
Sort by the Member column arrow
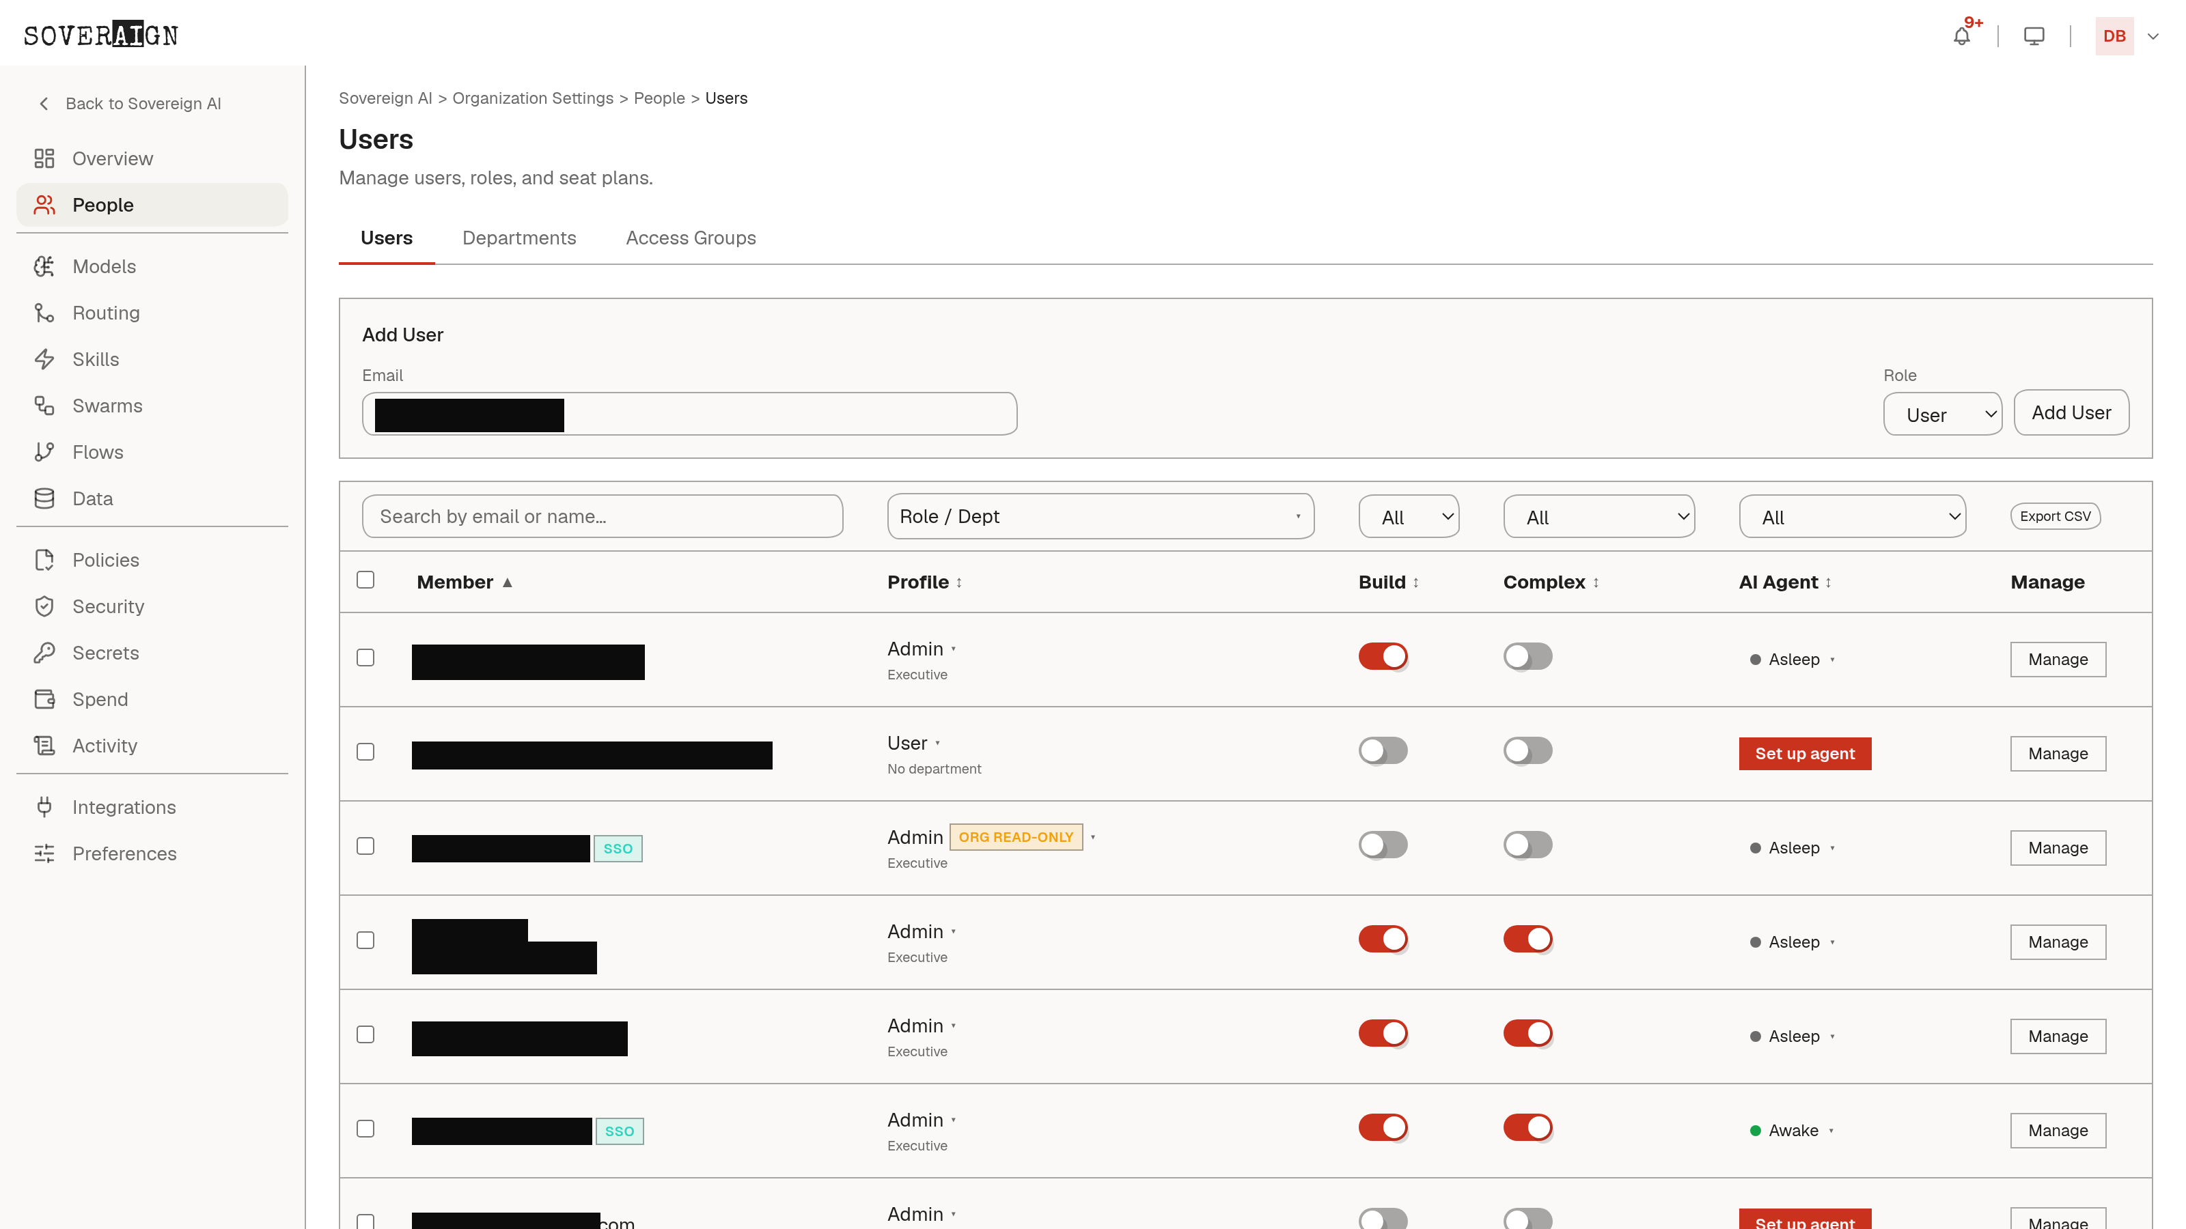tap(508, 582)
